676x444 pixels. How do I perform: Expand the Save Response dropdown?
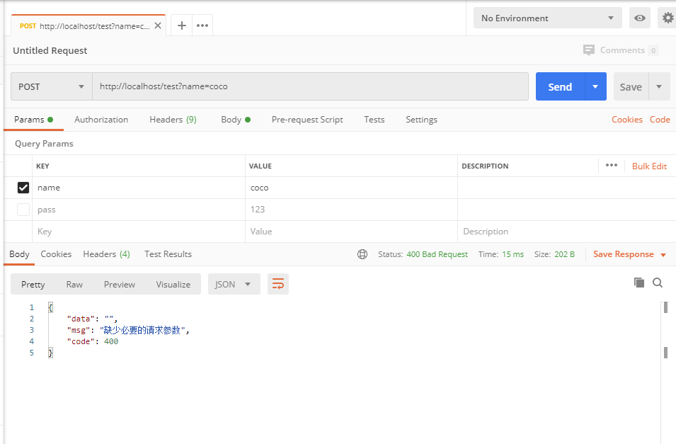coord(663,255)
